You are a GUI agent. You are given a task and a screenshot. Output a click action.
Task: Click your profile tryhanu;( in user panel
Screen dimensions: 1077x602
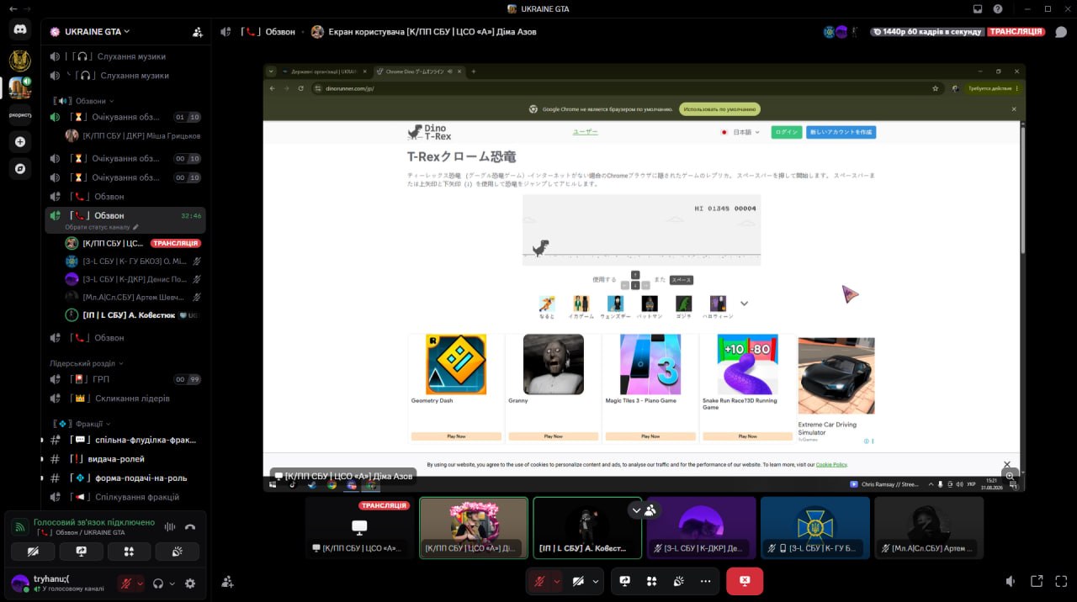click(61, 584)
